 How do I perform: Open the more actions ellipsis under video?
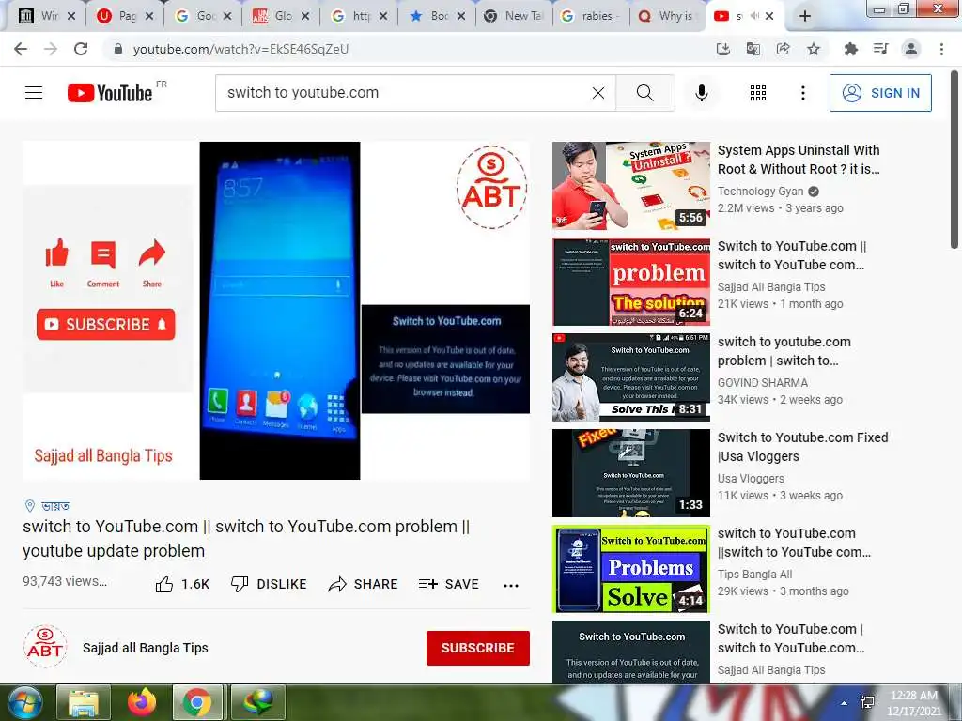coord(511,586)
